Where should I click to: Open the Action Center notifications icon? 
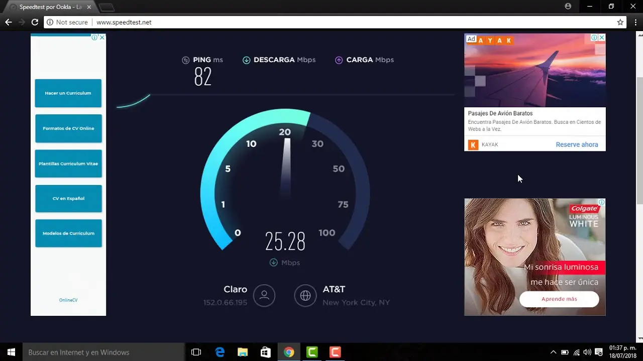tap(599, 352)
